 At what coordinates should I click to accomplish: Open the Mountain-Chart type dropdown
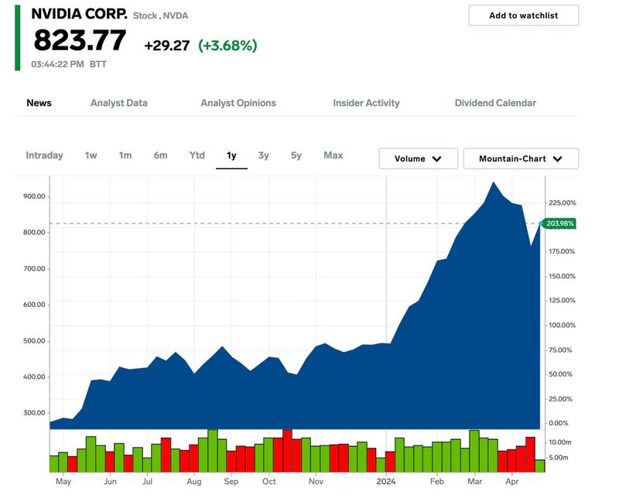coord(521,159)
